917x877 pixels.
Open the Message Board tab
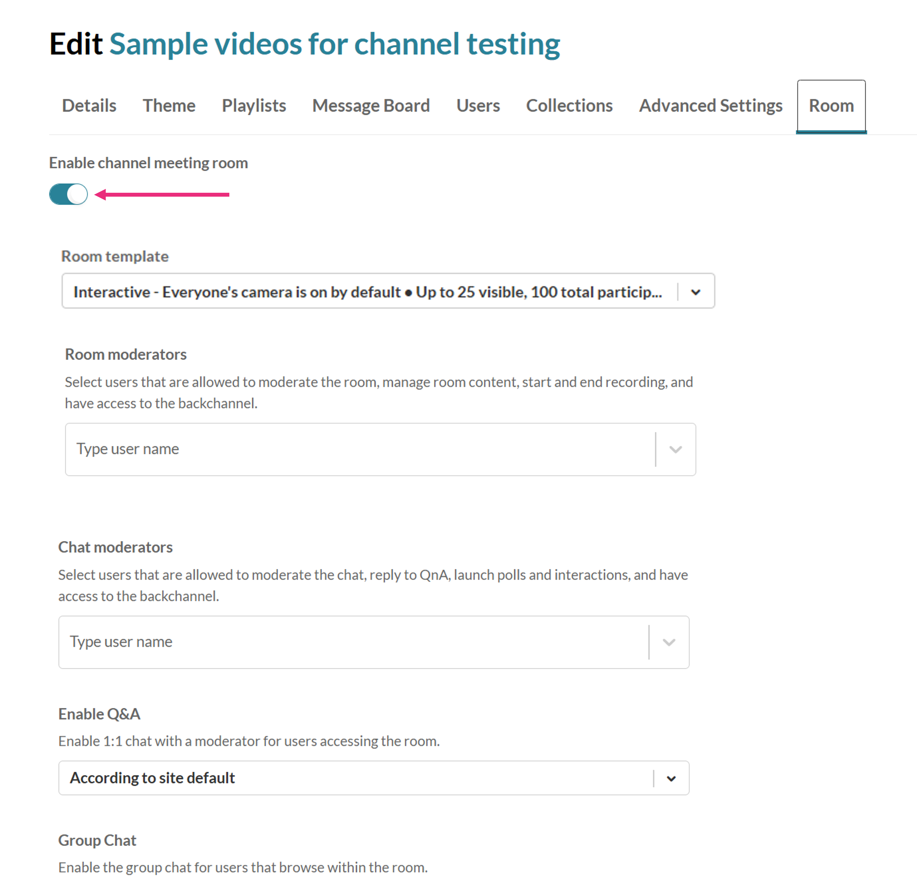(371, 106)
